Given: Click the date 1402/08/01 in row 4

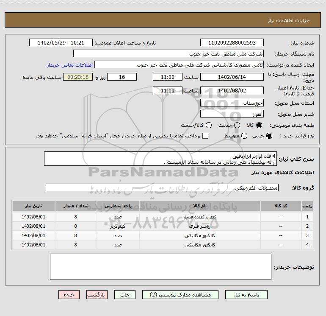Looking at the screenshot, I should point(33,245).
